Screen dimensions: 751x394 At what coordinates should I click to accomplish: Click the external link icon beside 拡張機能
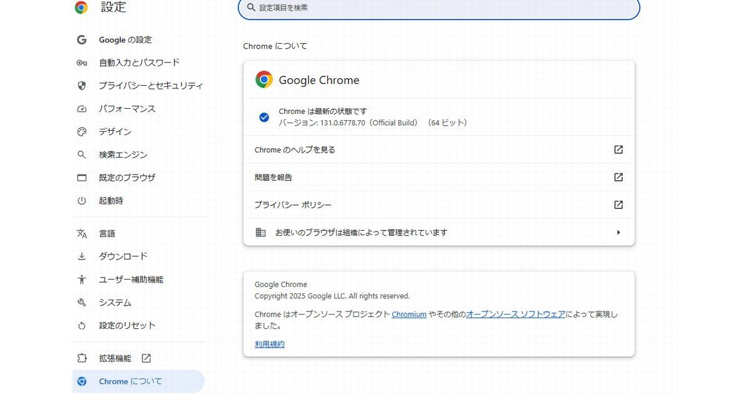click(x=146, y=358)
